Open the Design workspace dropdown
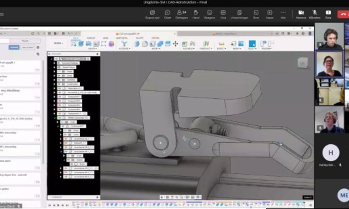Image resolution: width=349 pixels, height=209 pixels. point(58,43)
